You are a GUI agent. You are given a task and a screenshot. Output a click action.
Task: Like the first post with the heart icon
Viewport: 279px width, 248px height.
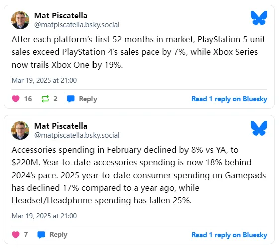point(16,99)
